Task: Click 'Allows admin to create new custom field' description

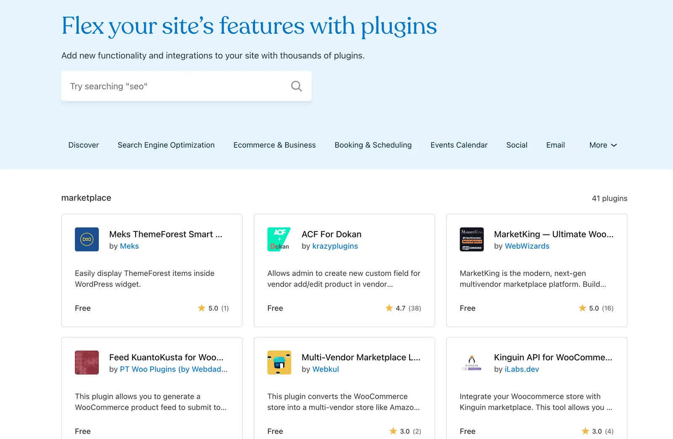Action: click(344, 279)
